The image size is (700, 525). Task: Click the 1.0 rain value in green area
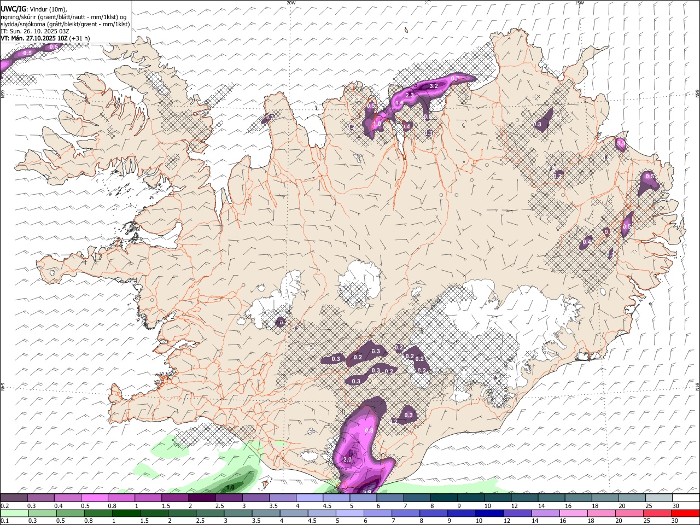pos(231,487)
